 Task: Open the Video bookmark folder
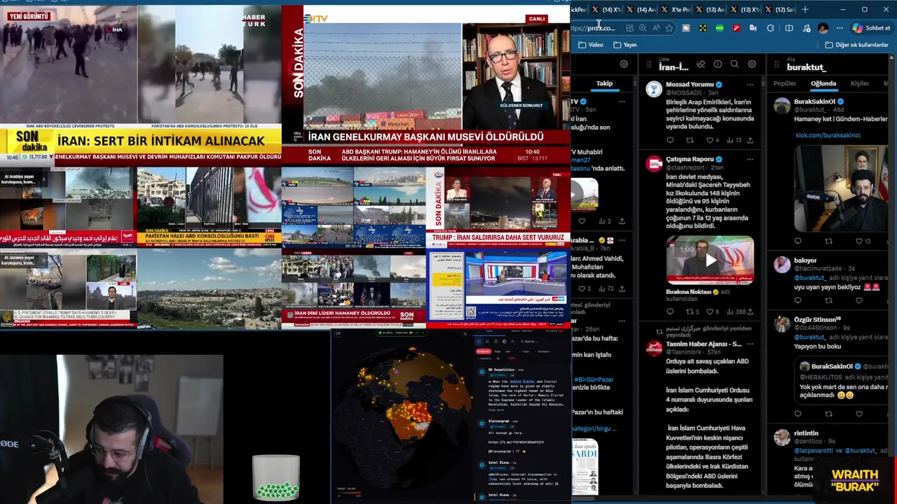click(591, 45)
